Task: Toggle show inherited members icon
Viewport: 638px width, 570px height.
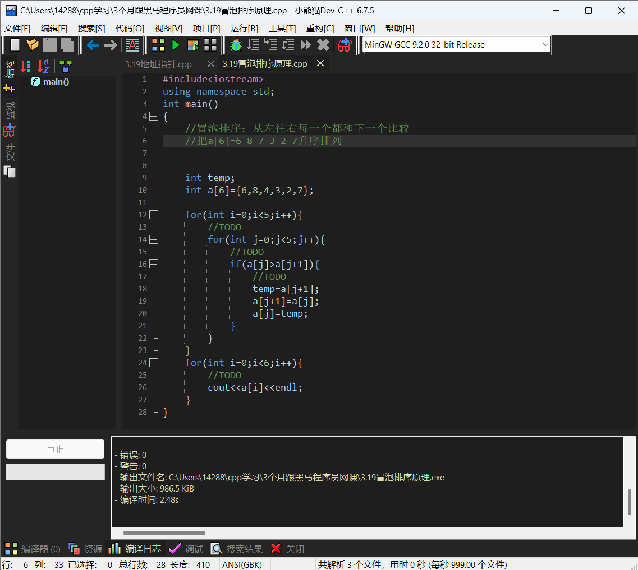Action: 65,66
